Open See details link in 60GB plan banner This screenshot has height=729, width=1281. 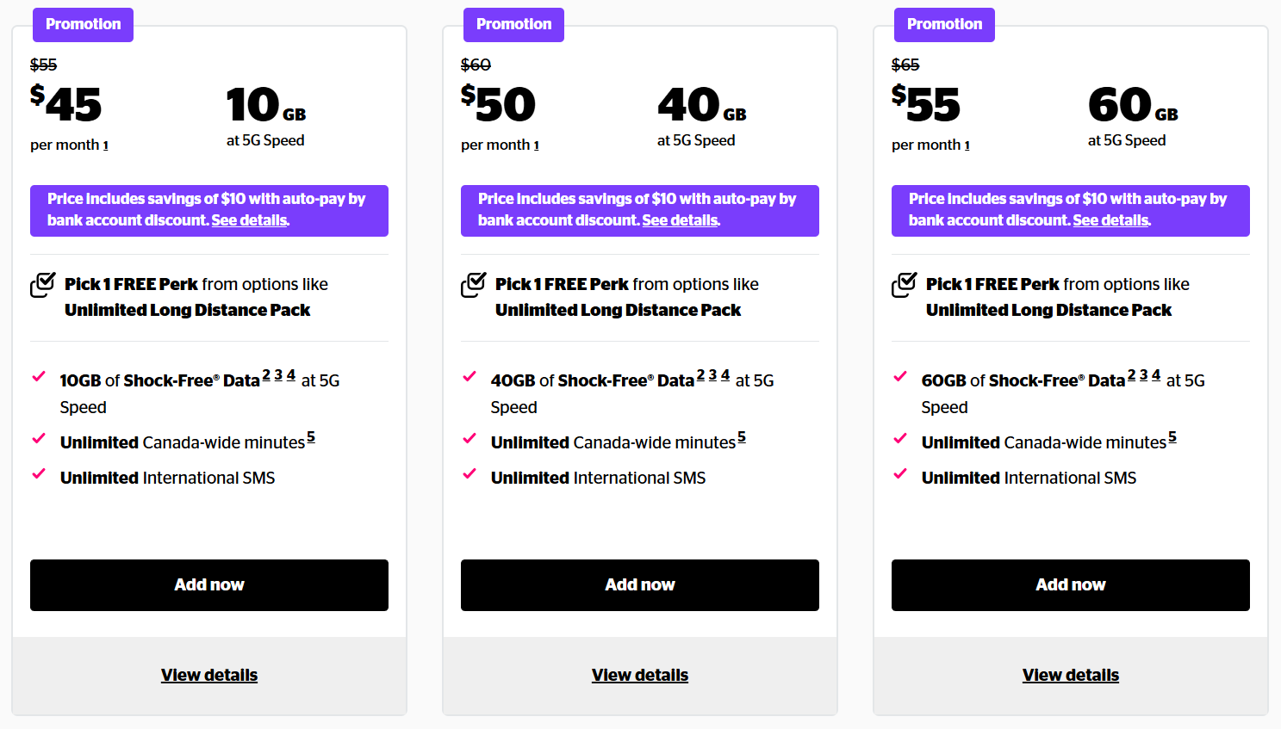coord(1111,220)
